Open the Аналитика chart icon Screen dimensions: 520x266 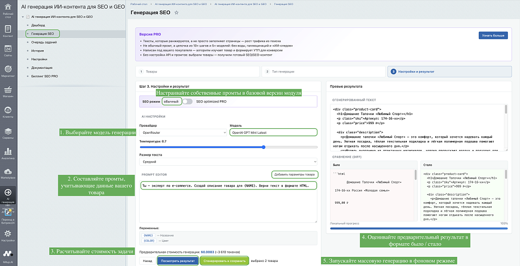point(8,151)
